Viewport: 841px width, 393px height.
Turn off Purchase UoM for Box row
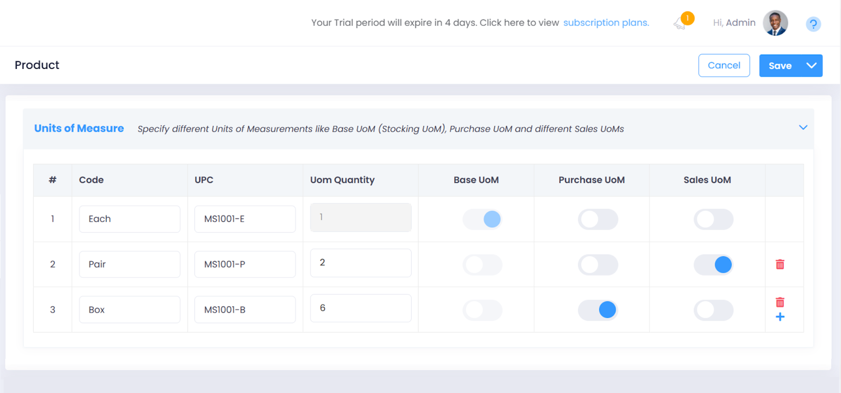[x=598, y=310]
